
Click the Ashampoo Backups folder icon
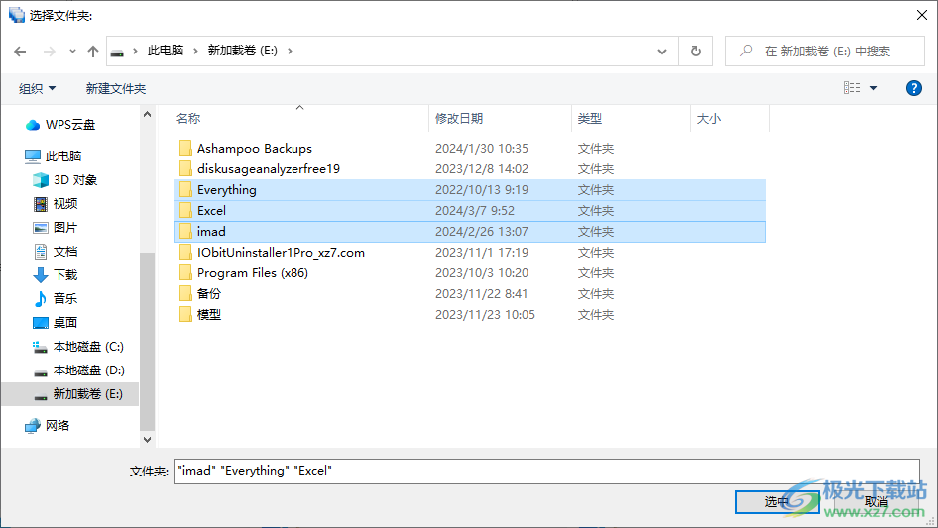coord(185,148)
